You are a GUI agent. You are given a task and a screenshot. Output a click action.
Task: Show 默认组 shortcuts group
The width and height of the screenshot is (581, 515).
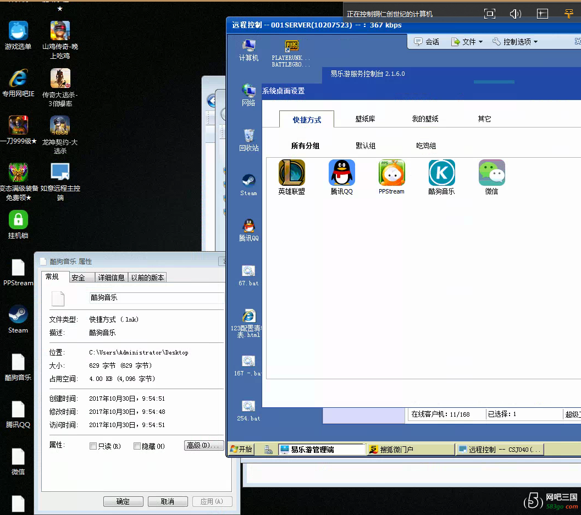[x=366, y=146]
